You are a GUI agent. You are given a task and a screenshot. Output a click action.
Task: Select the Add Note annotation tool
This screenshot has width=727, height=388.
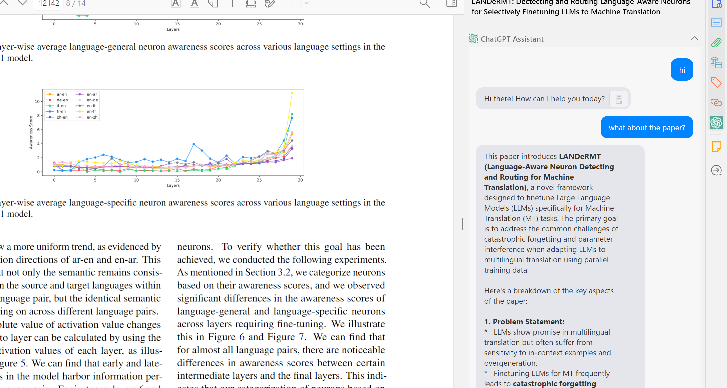coord(213,3)
